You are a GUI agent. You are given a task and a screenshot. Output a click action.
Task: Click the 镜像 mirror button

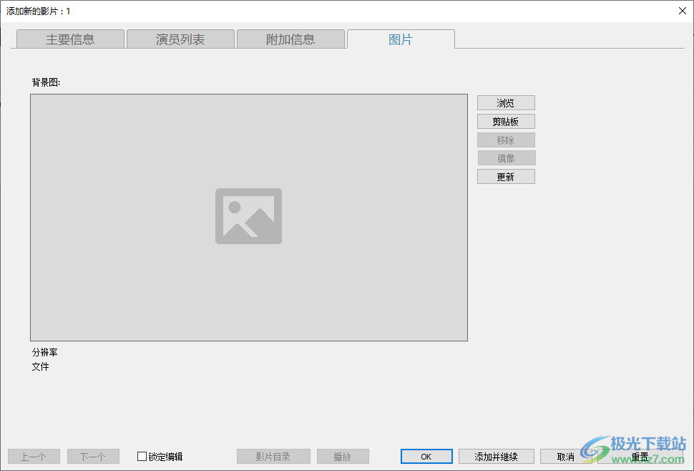(x=506, y=157)
